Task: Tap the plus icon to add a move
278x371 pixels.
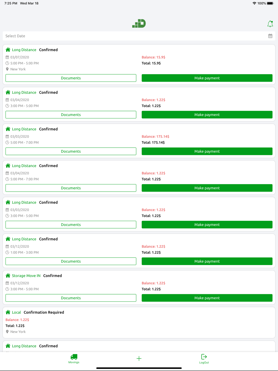Action: pyautogui.click(x=139, y=358)
